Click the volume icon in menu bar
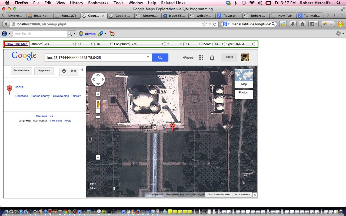Screen dimensions: 346x216 click(x=260, y=3)
